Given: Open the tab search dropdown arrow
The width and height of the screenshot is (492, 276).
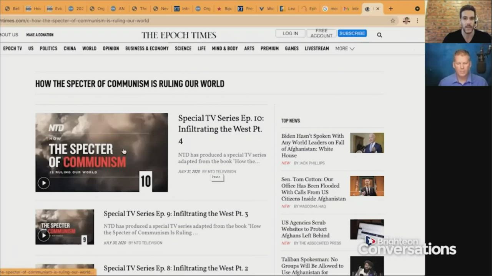Looking at the screenshot, I should [417, 8].
